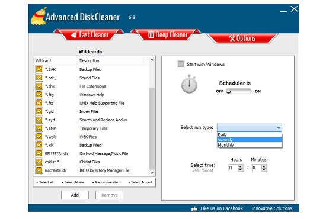This screenshot has height=219, width=326.
Task: Toggle the *.cdr_ Sound Files checkbox
Action: [39, 78]
